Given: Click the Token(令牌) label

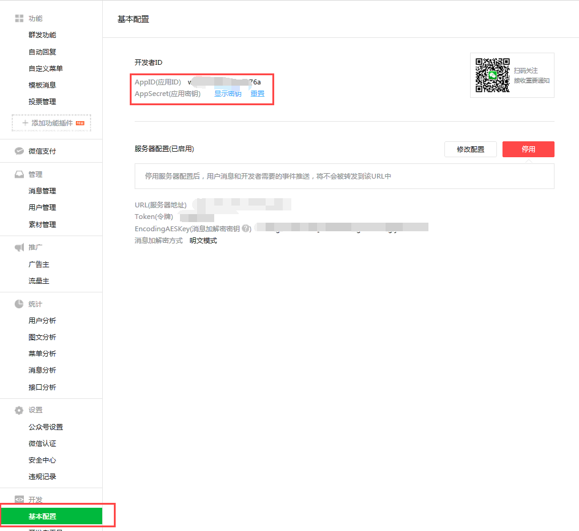Looking at the screenshot, I should pyautogui.click(x=154, y=217).
